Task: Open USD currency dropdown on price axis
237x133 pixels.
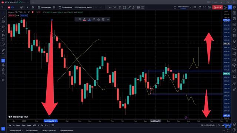Action: (226, 11)
